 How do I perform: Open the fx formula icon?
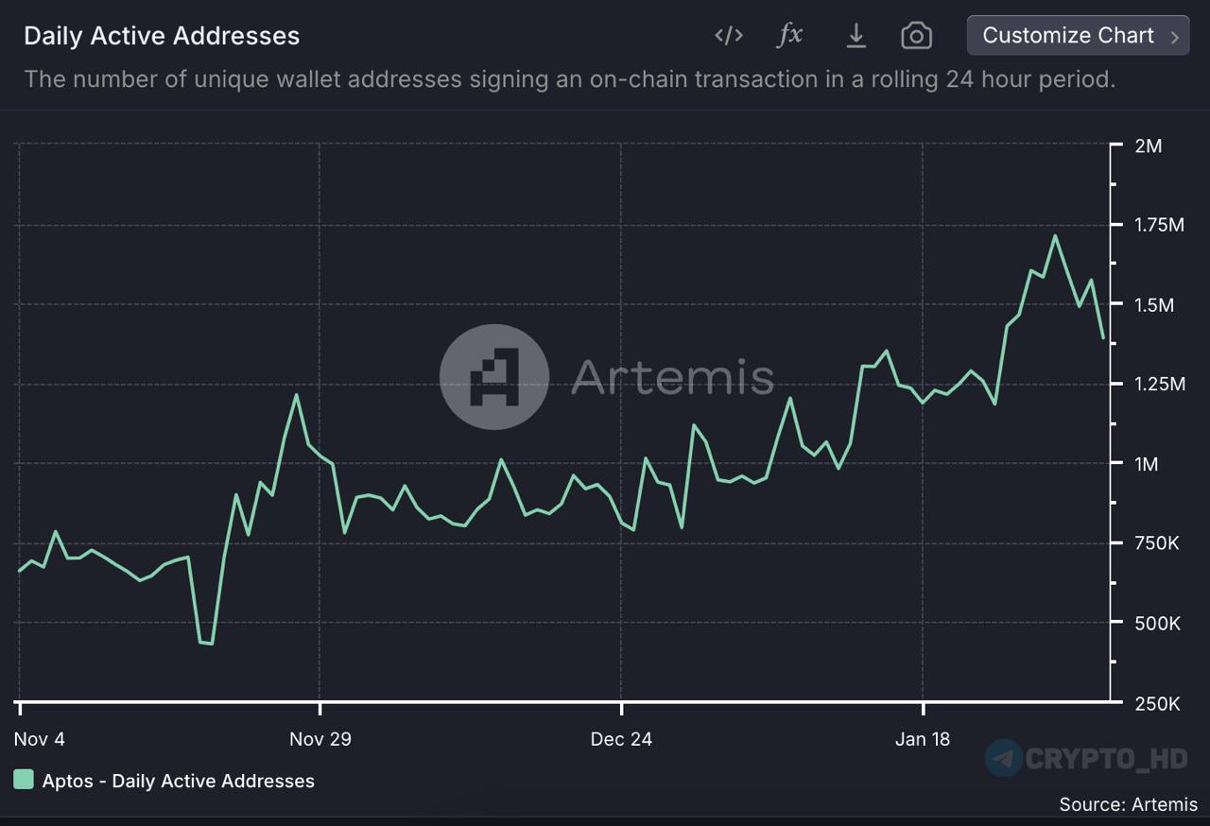789,36
